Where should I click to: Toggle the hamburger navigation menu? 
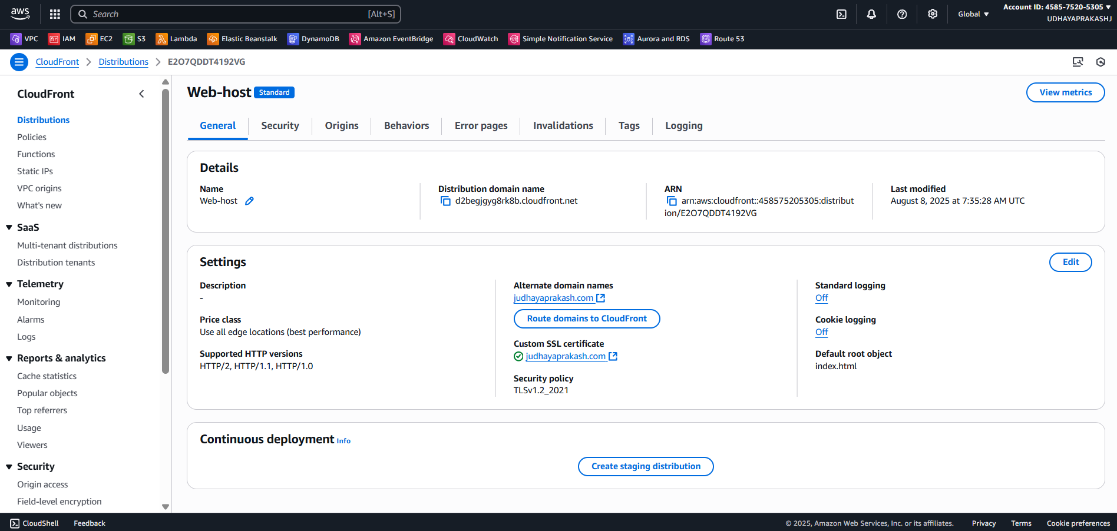pyautogui.click(x=19, y=62)
